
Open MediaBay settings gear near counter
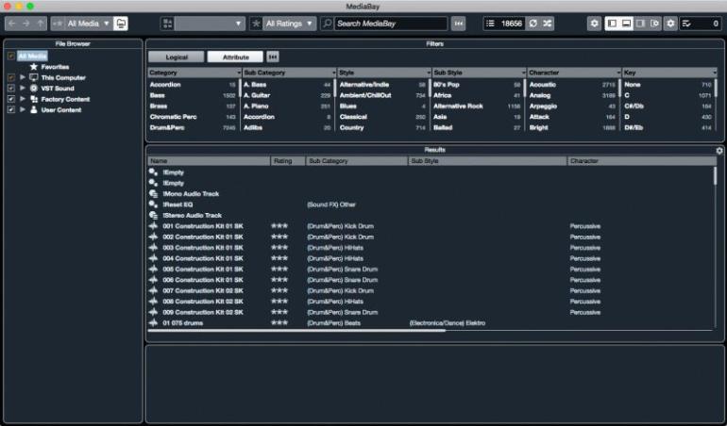670,24
